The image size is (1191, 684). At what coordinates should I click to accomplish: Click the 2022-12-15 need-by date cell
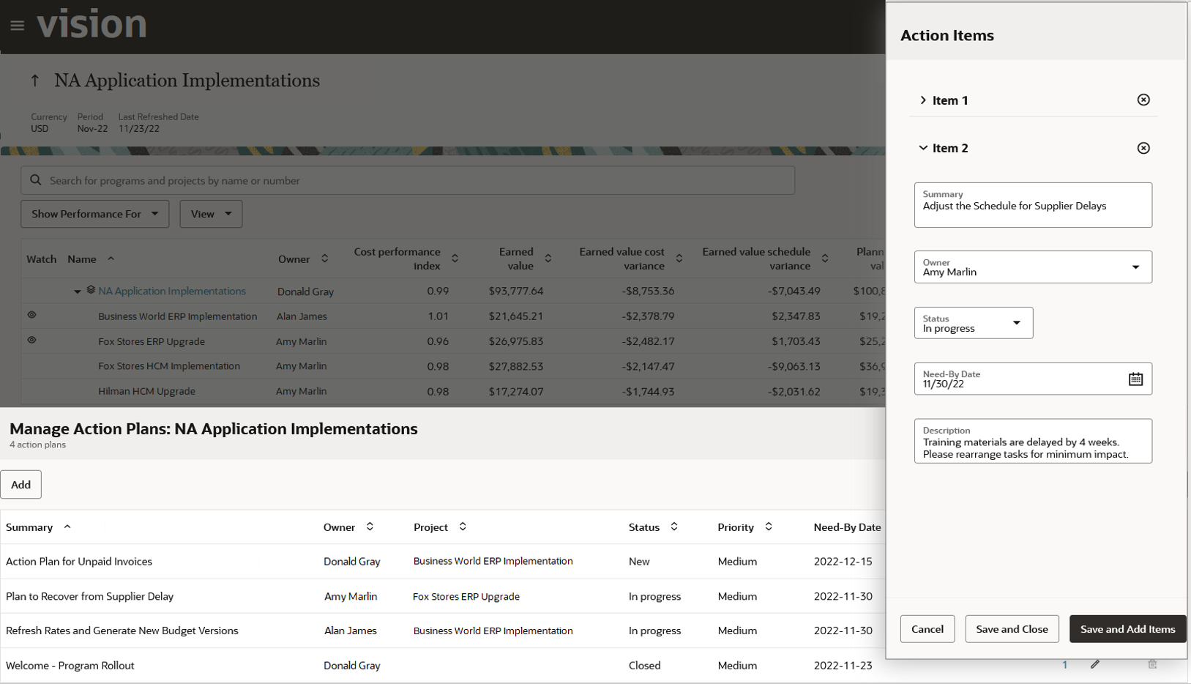[843, 562]
